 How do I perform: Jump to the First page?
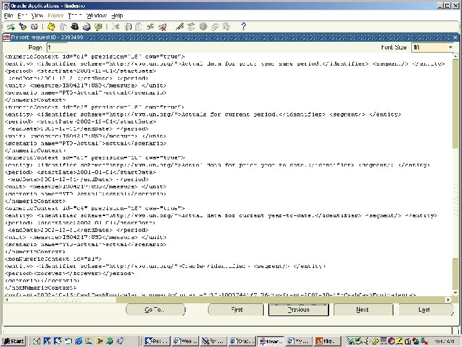pyautogui.click(x=235, y=310)
